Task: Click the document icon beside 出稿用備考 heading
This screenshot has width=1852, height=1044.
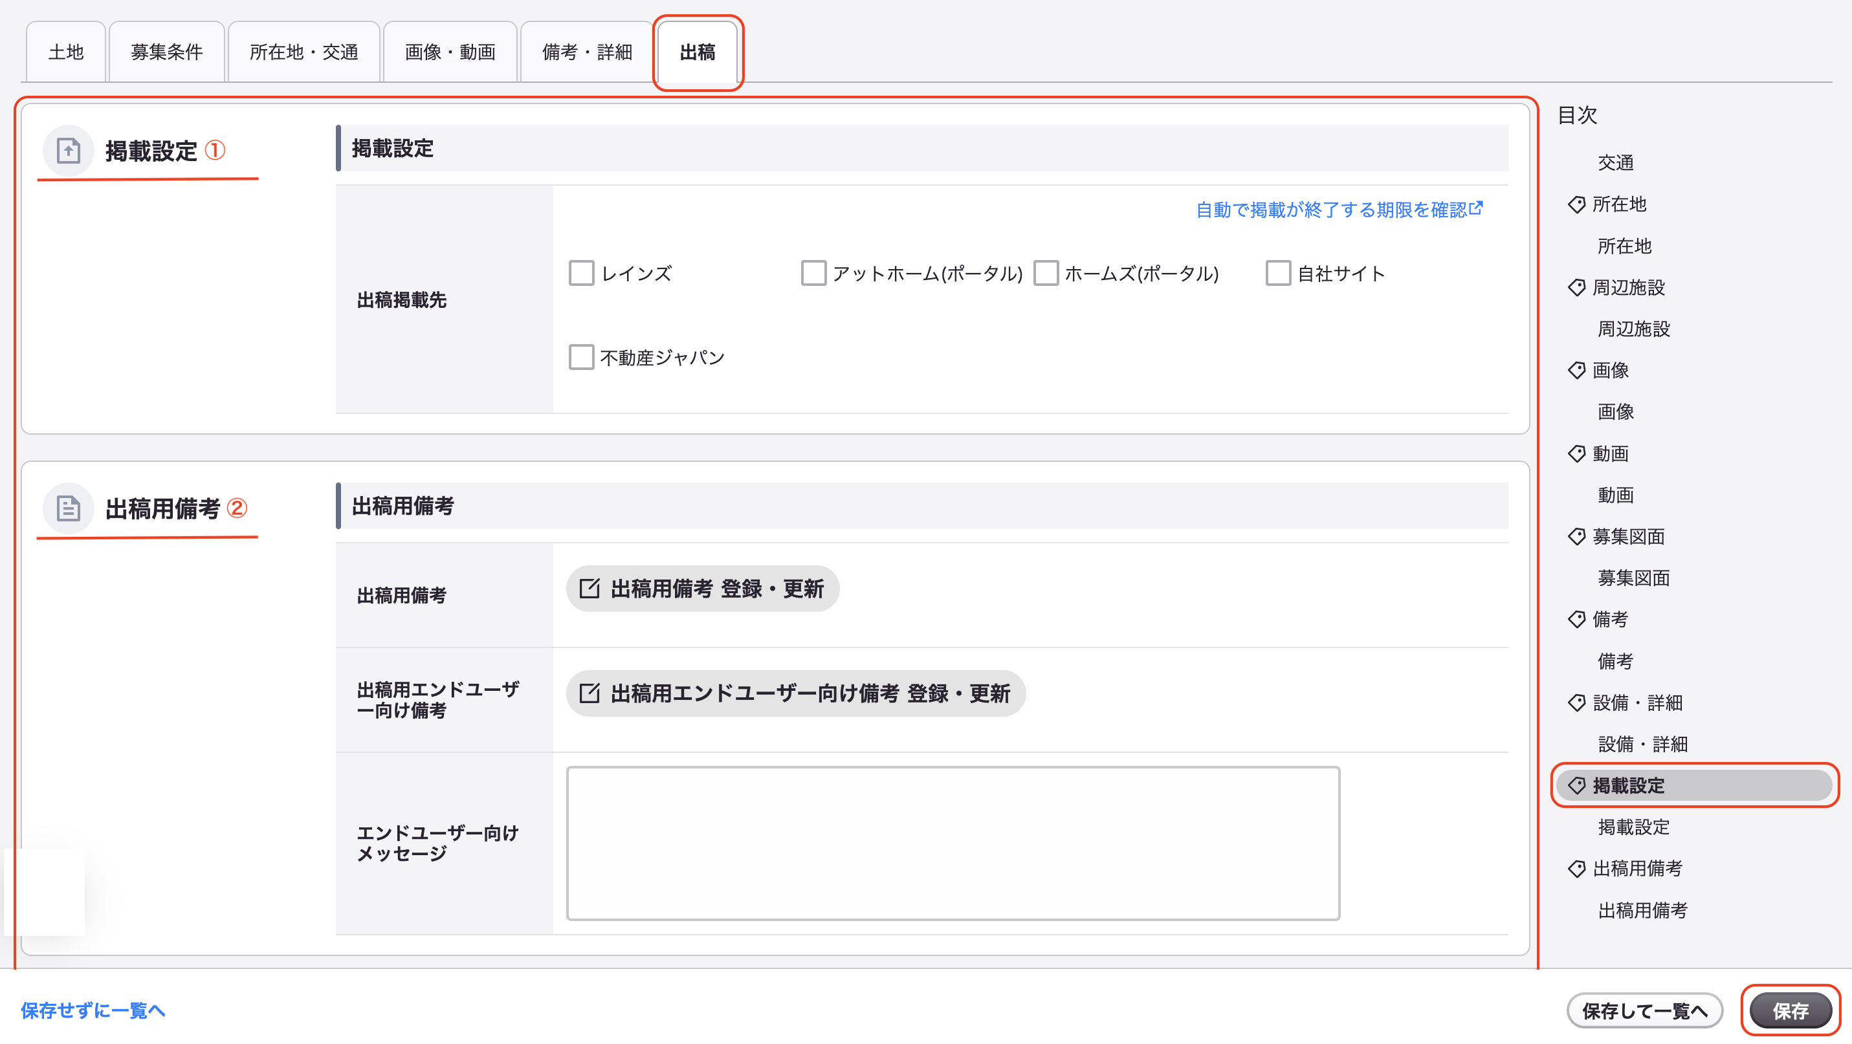Action: pos(69,508)
